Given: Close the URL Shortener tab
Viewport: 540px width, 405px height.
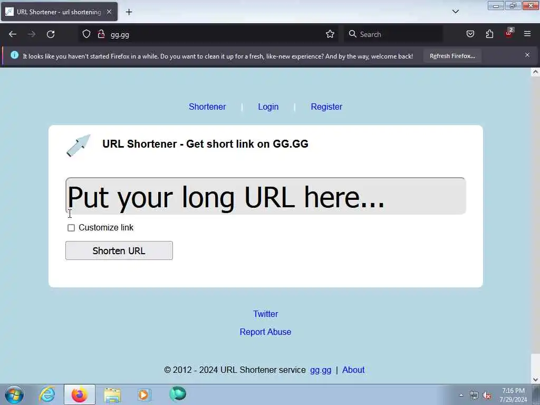Looking at the screenshot, I should [109, 12].
